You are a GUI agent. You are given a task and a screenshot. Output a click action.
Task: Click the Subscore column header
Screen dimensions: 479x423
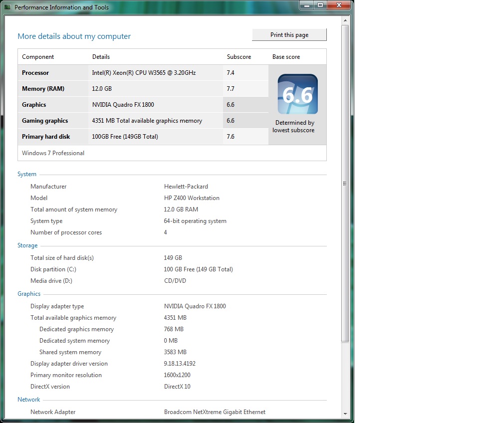239,57
